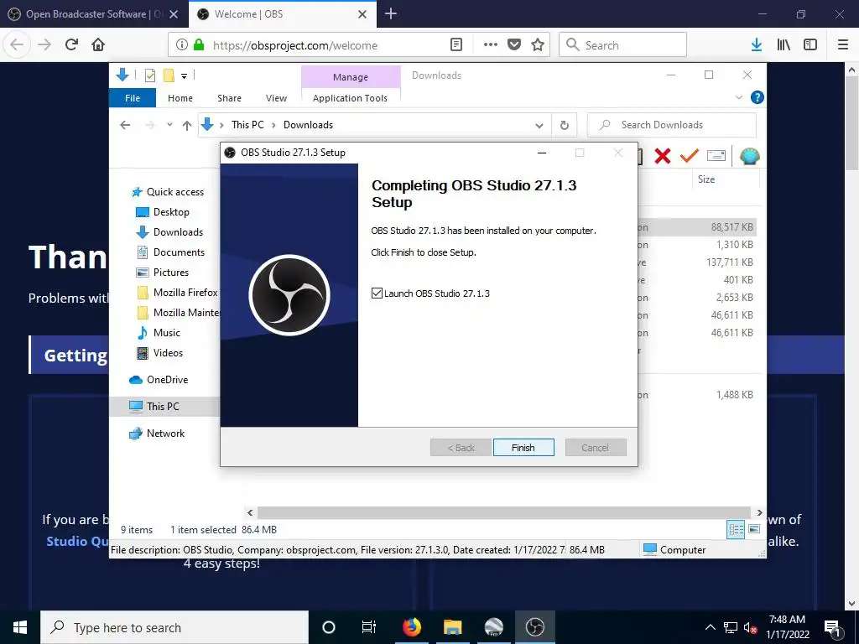Show Firefox sidebars icon
859x644 pixels.
coord(810,45)
